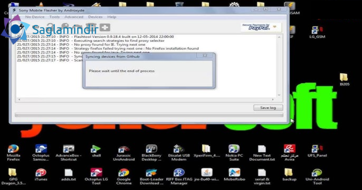Select the Octoplus Samsung desktop shortcut
This screenshot has width=362, height=190.
pyautogui.click(x=41, y=153)
